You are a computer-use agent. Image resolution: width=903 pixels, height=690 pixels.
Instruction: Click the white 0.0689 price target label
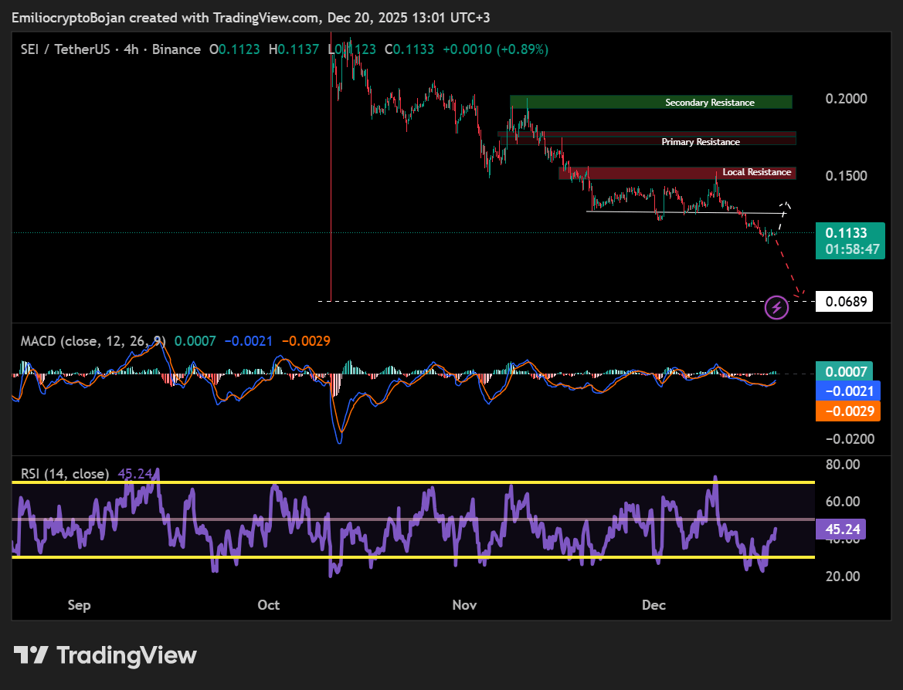click(844, 301)
